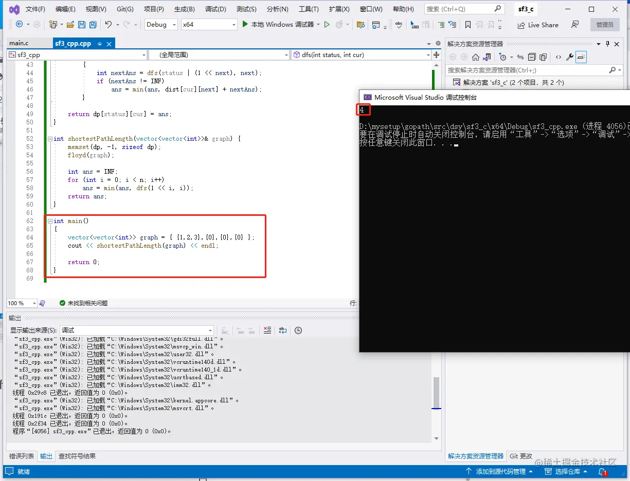The width and height of the screenshot is (630, 481).
Task: Click the home icon in Solution Explorer
Action: click(x=476, y=57)
